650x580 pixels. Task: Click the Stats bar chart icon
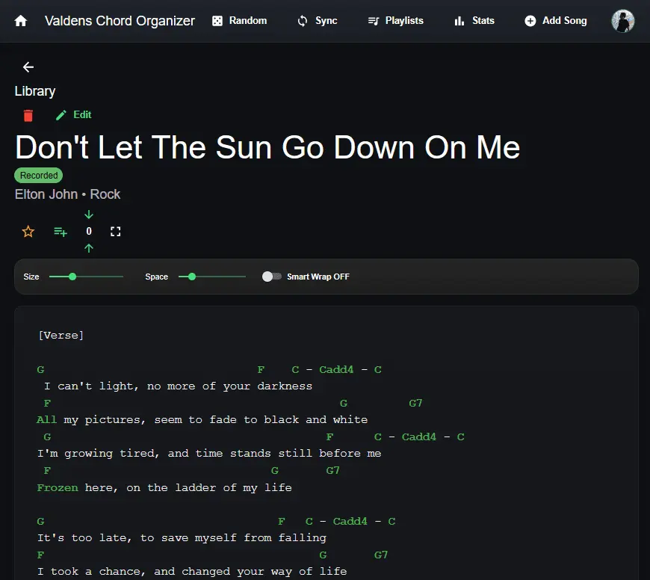coord(459,21)
